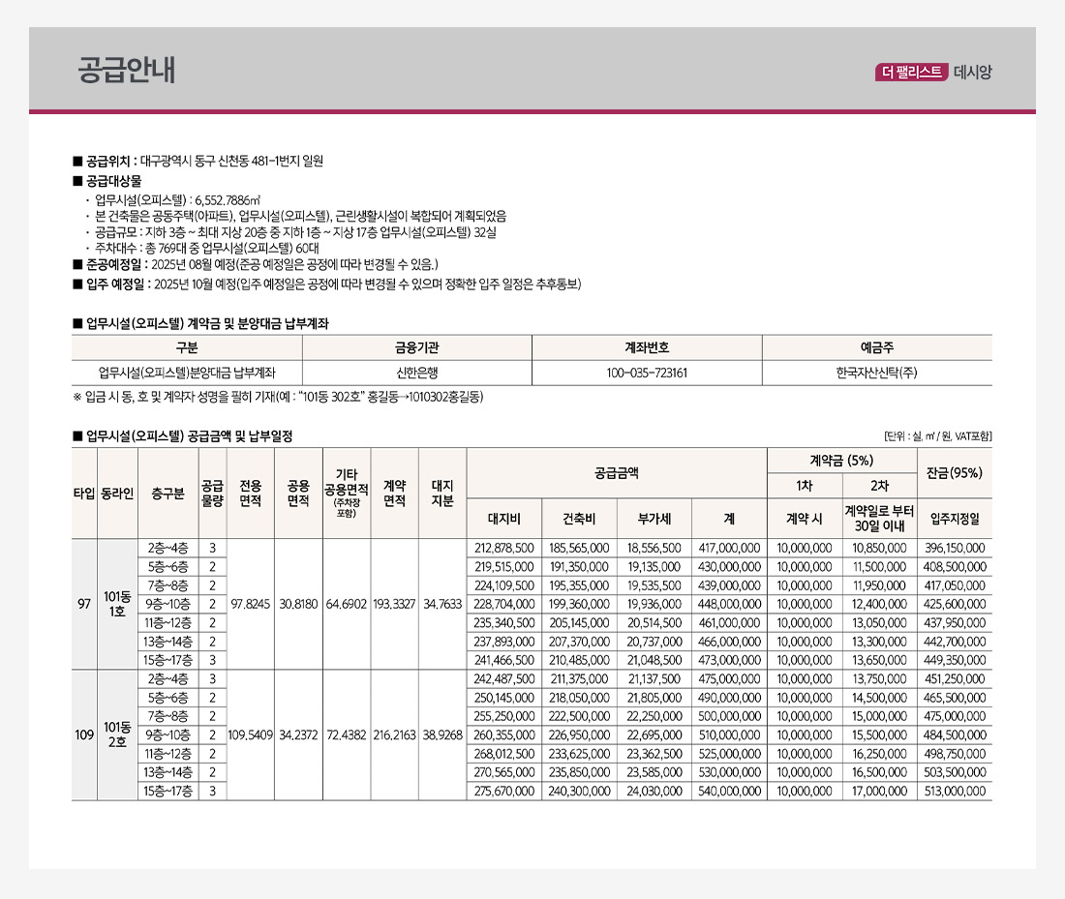The height and width of the screenshot is (899, 1065).
Task: Click the 데시앙 brand text
Action: pos(972,72)
